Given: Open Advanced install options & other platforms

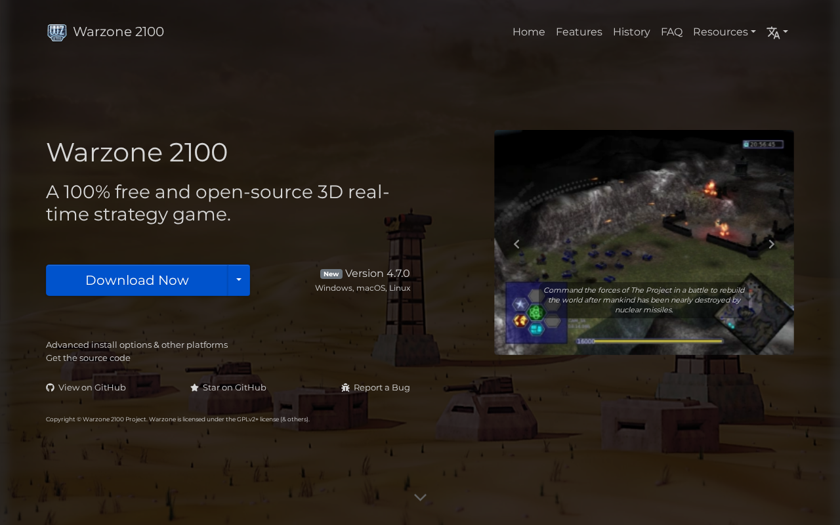Looking at the screenshot, I should (x=137, y=345).
